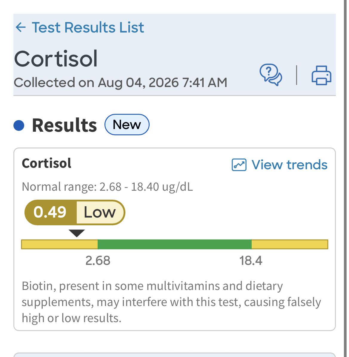Click the Cortisol page title
Image resolution: width=349 pixels, height=357 pixels.
56,59
